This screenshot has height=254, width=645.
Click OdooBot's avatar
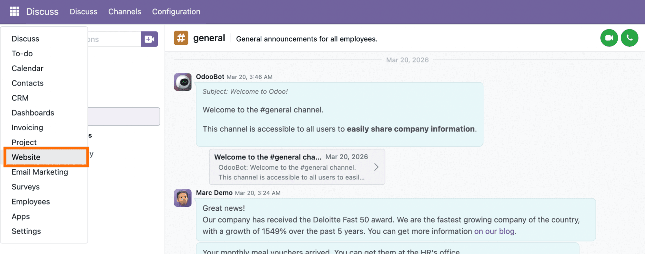183,82
